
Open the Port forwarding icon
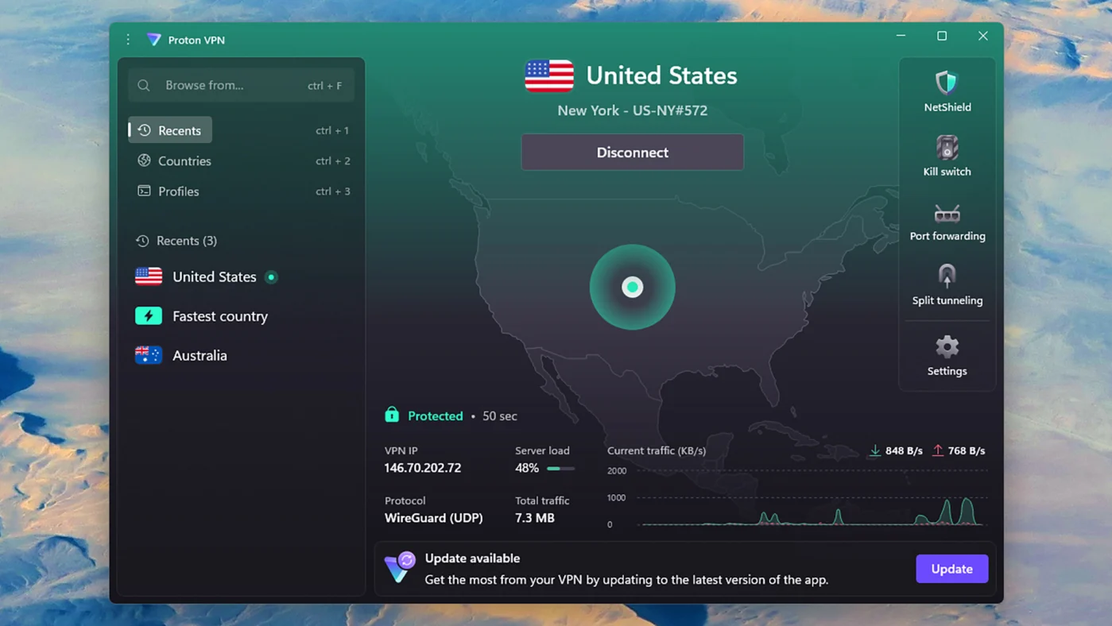[x=947, y=213]
